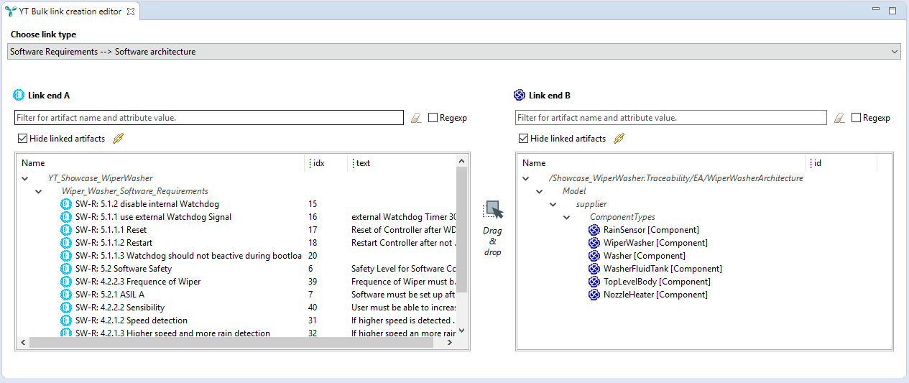Select NozzleHeater component icon
This screenshot has height=383, width=909.
[594, 295]
